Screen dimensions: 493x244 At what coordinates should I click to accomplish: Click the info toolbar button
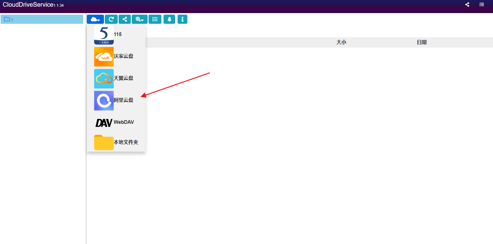182,19
